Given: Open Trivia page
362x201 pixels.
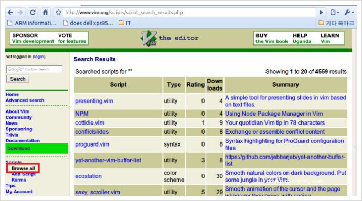Looking at the screenshot, I should (12, 135).
